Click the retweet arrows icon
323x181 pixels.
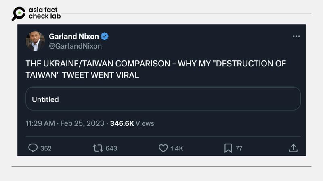click(x=98, y=148)
